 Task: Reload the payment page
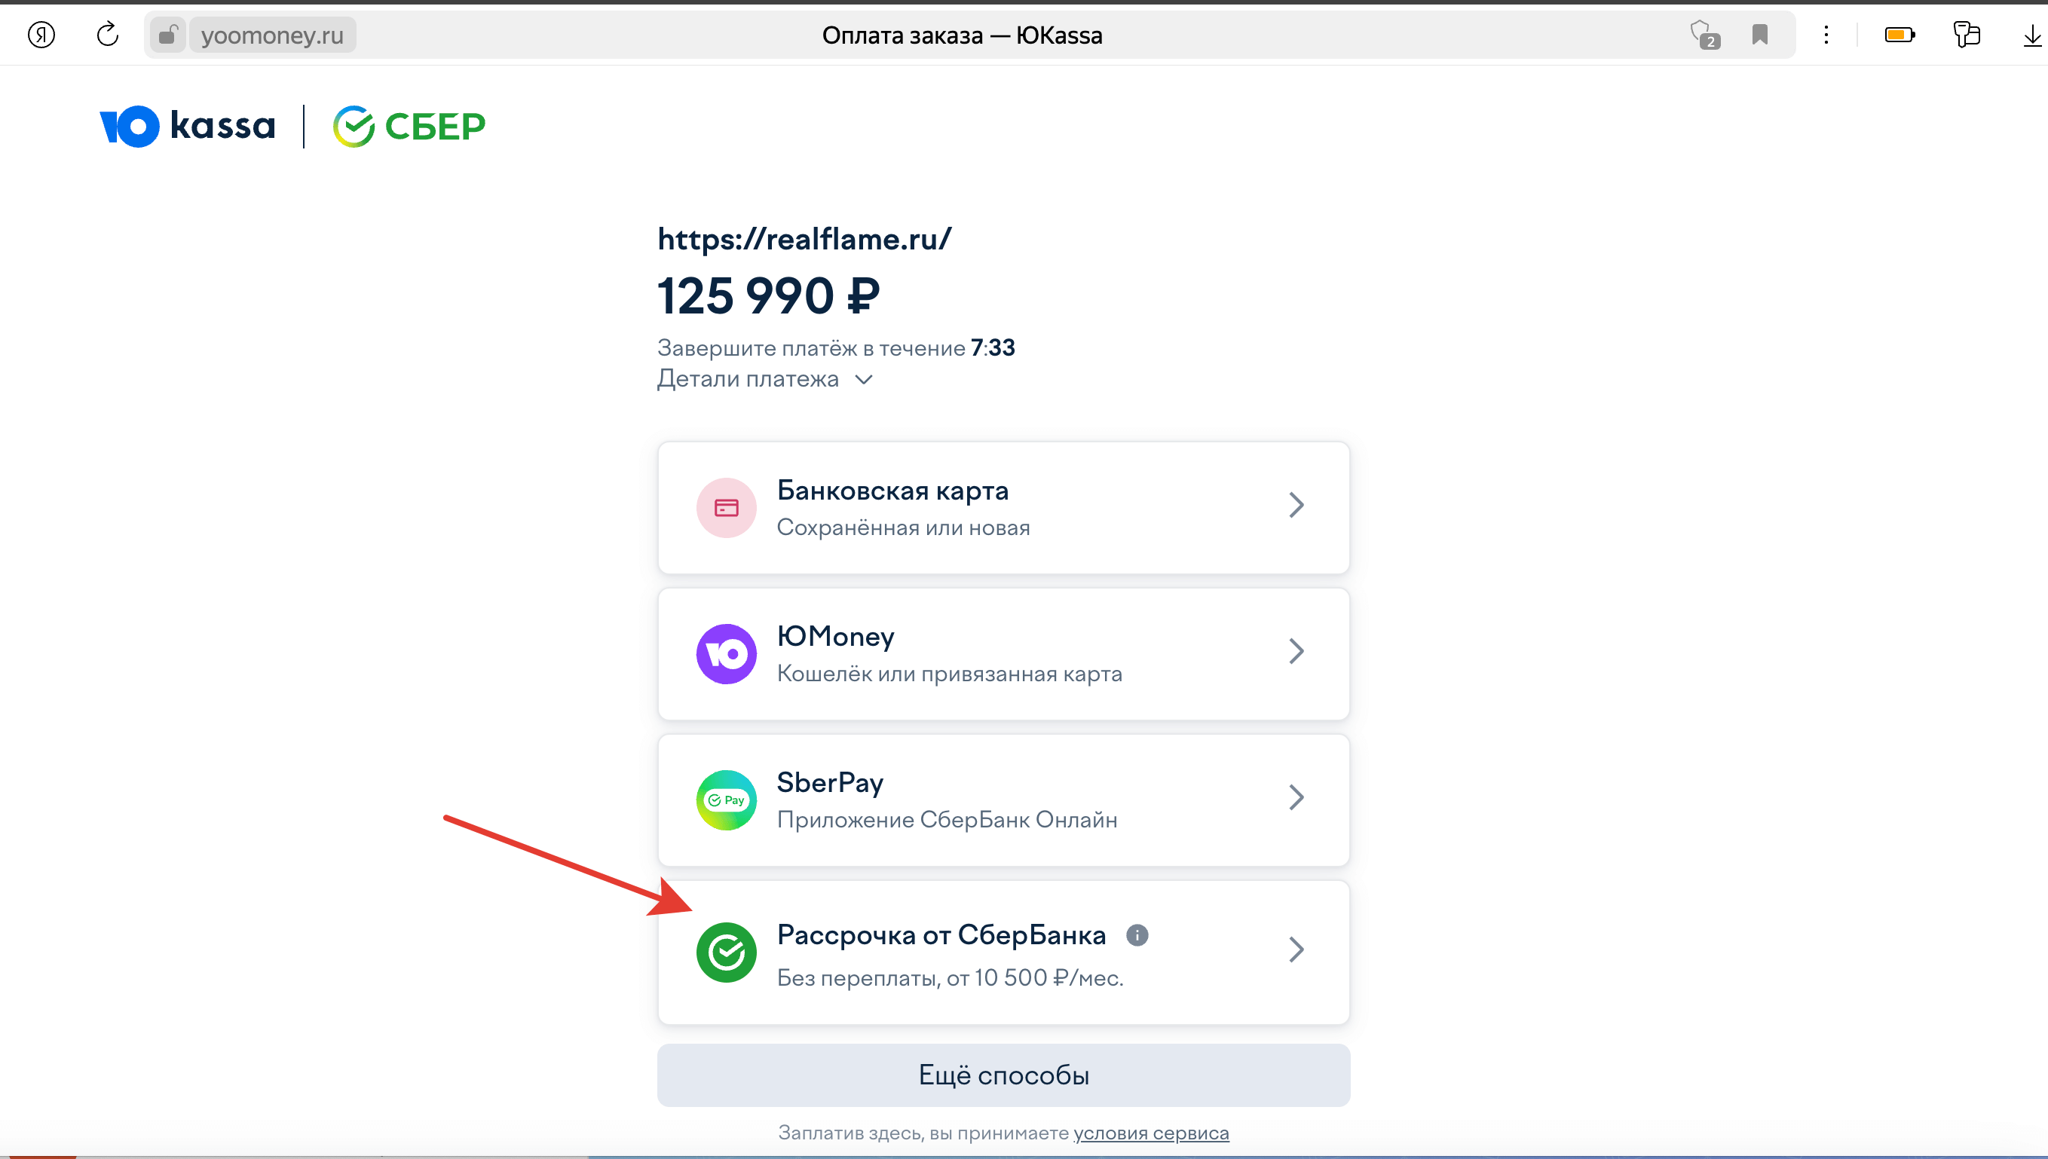coord(108,35)
